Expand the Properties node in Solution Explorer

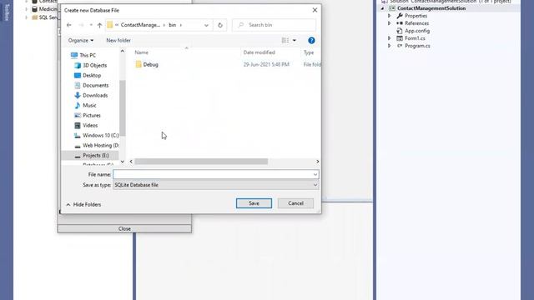pos(390,16)
